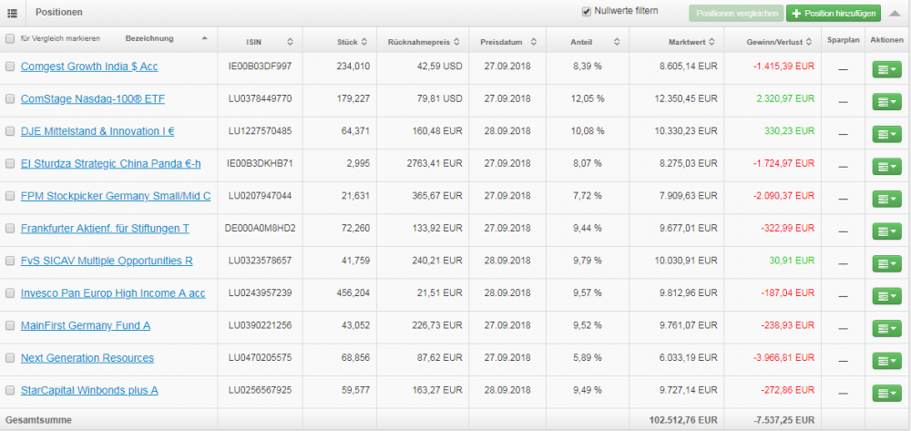Open FPM Stockpicker Germany Small/Mid C link
The width and height of the screenshot is (911, 431).
[x=116, y=196]
